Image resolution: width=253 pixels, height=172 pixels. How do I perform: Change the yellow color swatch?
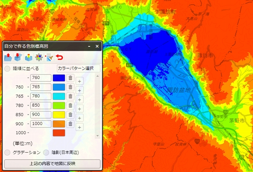click(x=59, y=115)
